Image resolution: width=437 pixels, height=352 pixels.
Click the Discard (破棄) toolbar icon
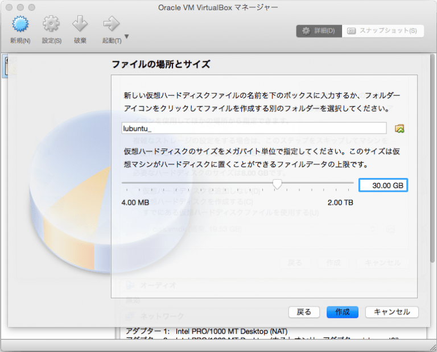pyautogui.click(x=80, y=24)
